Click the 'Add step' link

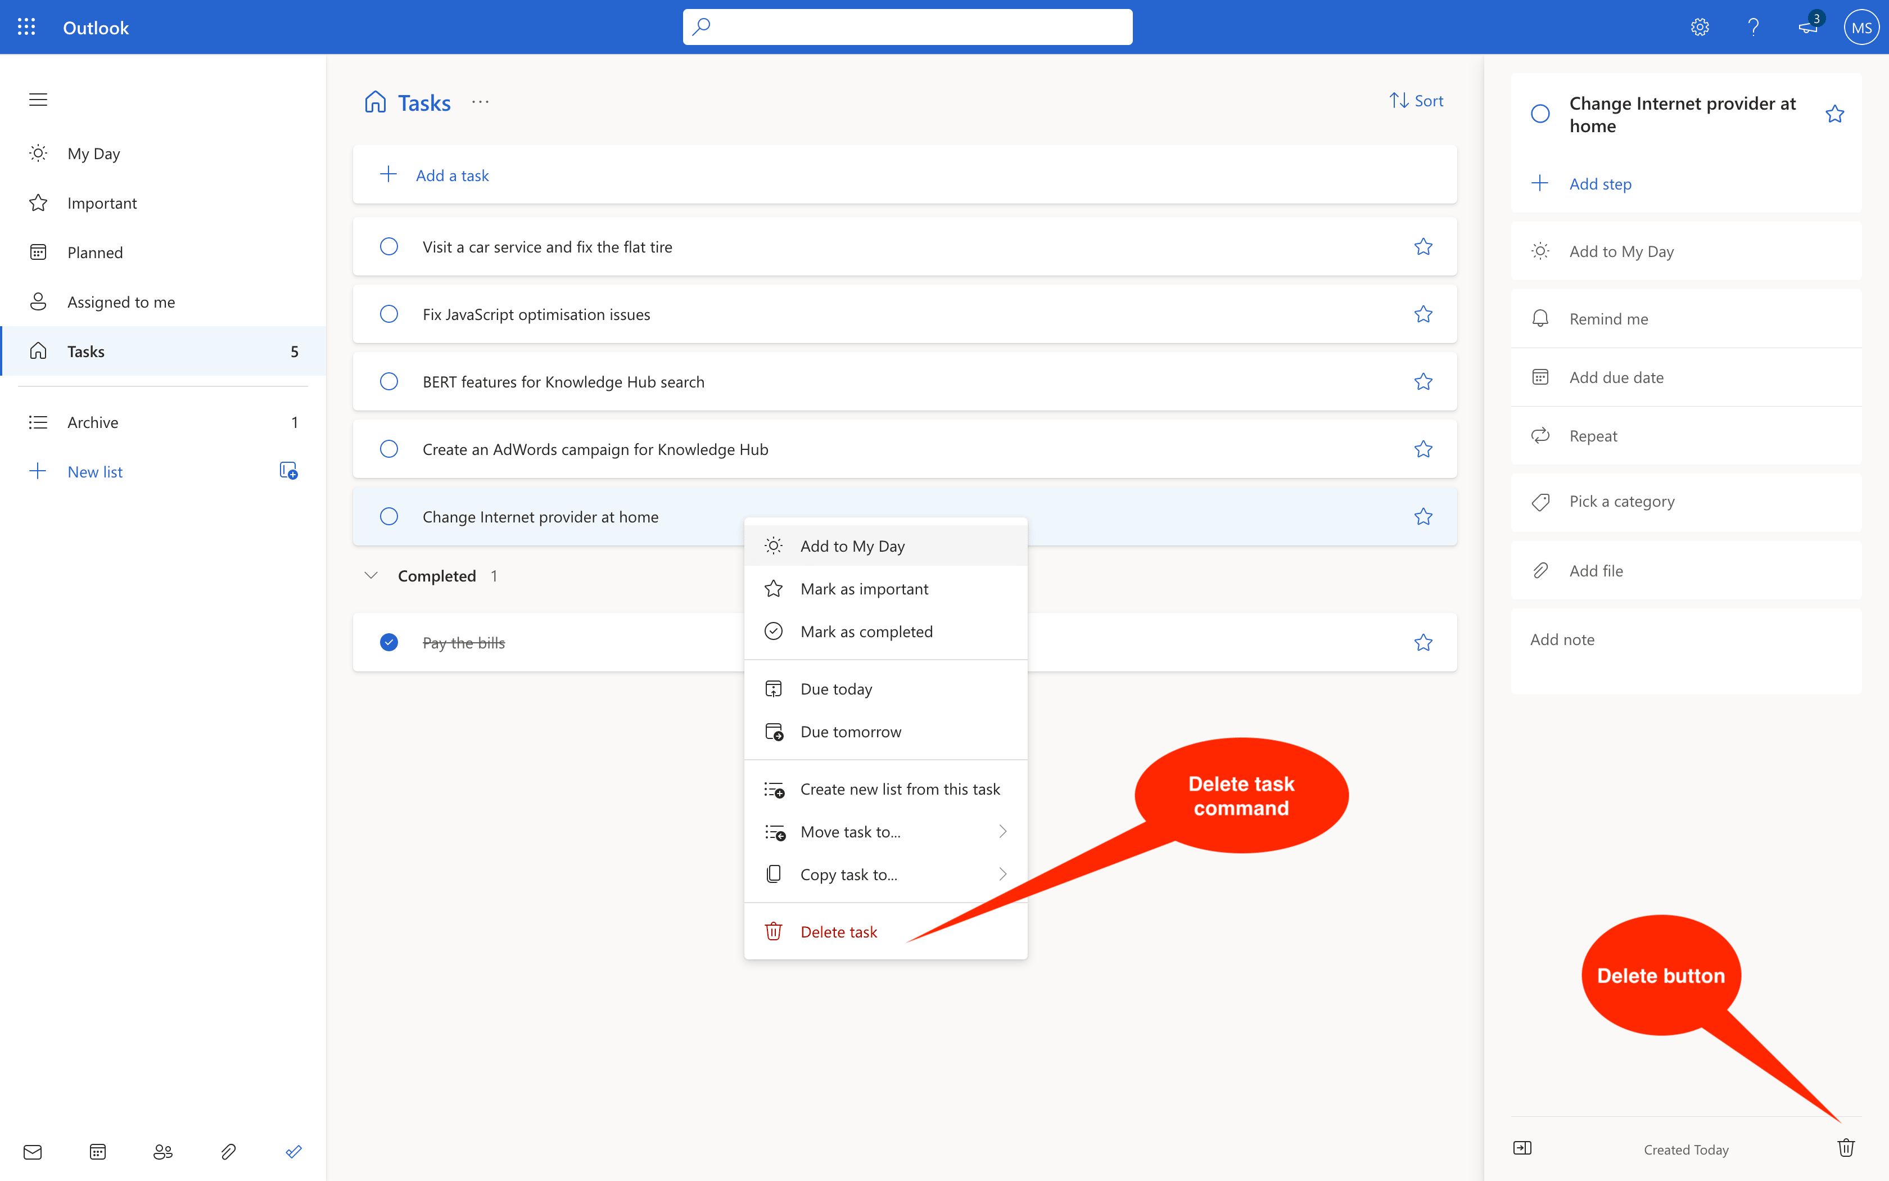click(1599, 183)
